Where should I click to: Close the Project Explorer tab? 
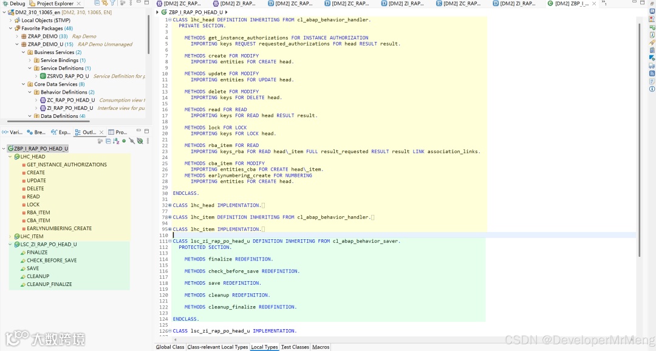[x=78, y=4]
